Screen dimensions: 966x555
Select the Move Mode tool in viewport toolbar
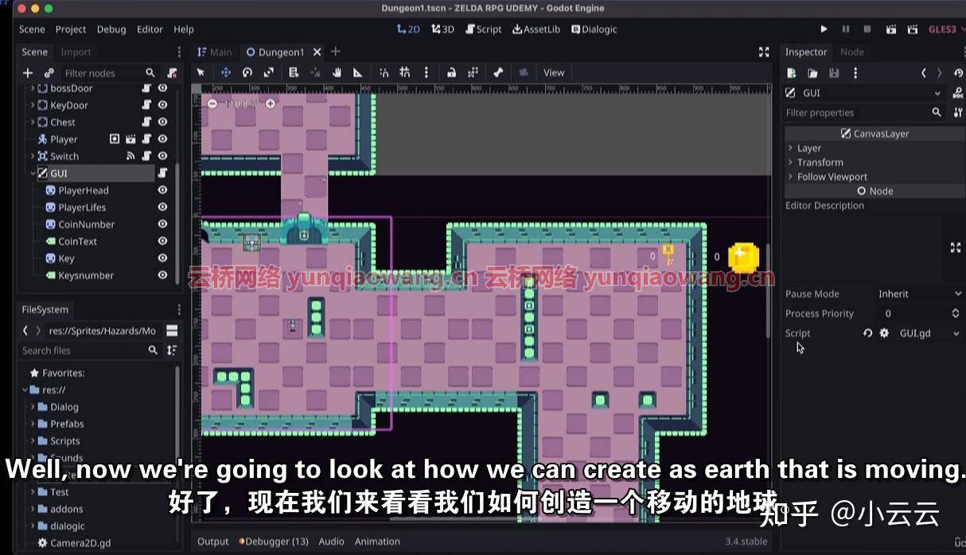[226, 72]
